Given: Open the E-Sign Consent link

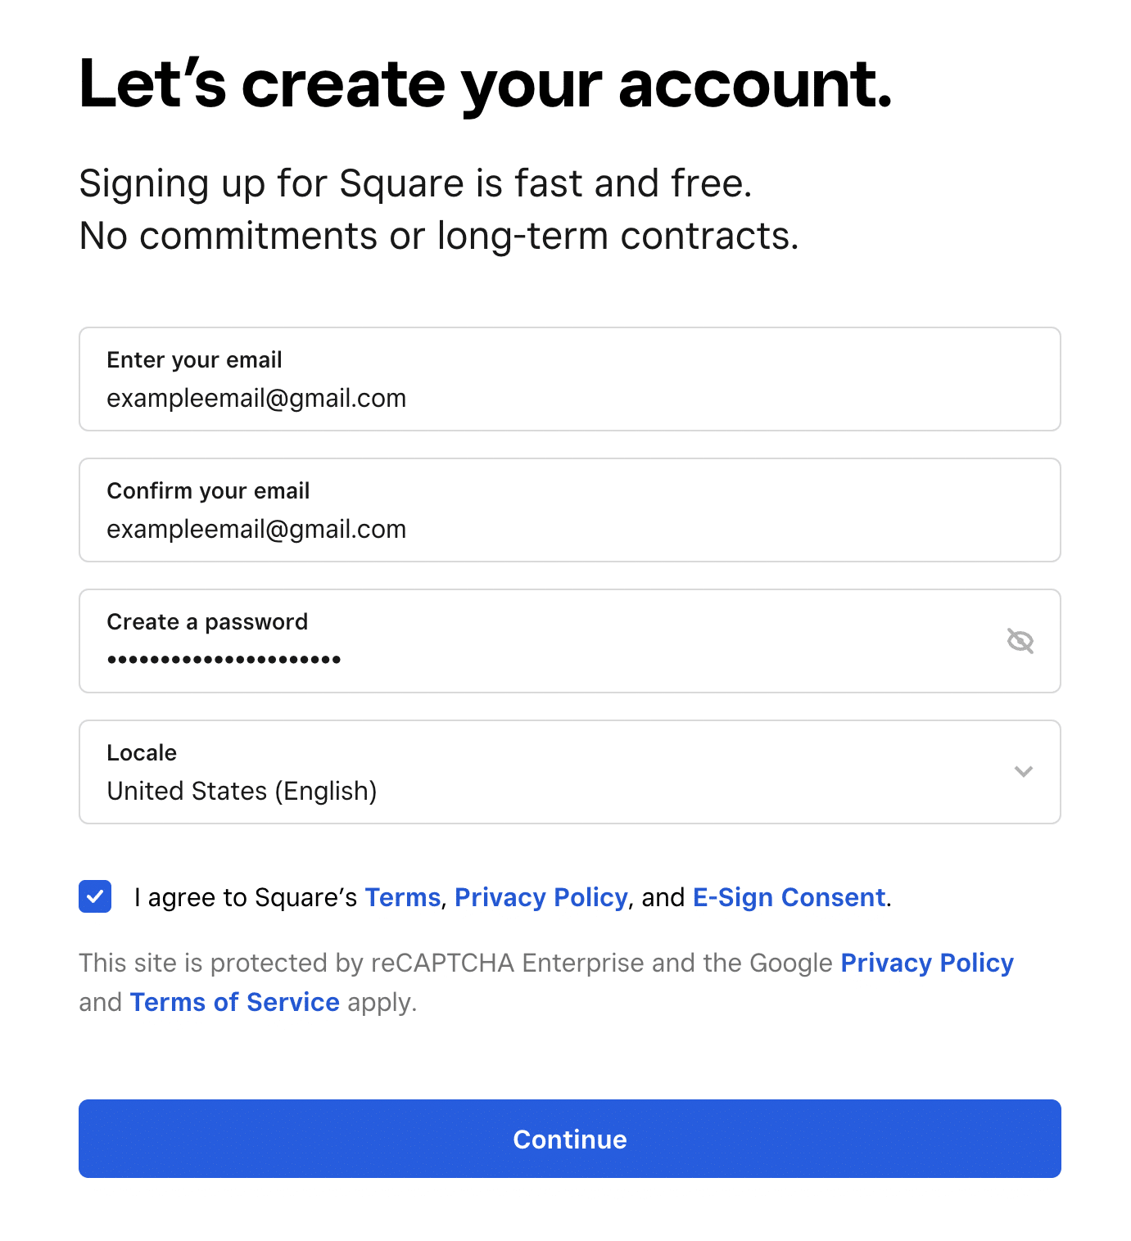Looking at the screenshot, I should click(789, 897).
